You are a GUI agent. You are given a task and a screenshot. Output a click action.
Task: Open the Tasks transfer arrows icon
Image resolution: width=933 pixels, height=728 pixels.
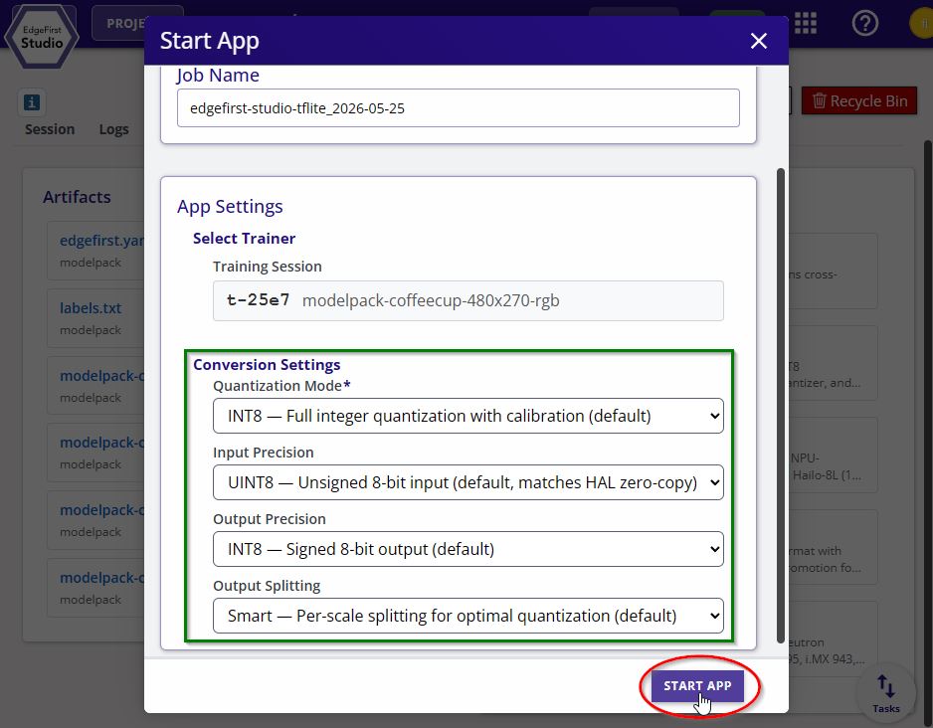click(x=886, y=691)
